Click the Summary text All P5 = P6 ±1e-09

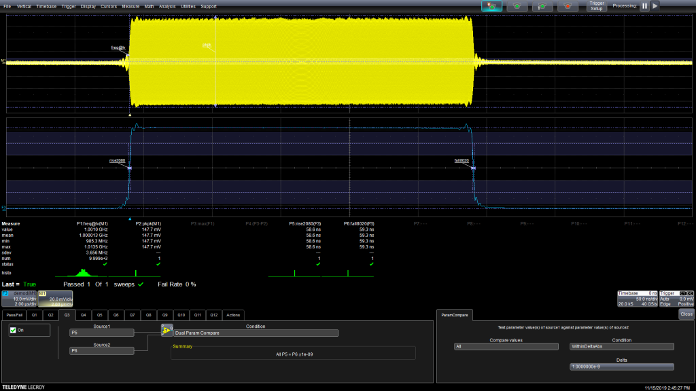pos(294,354)
